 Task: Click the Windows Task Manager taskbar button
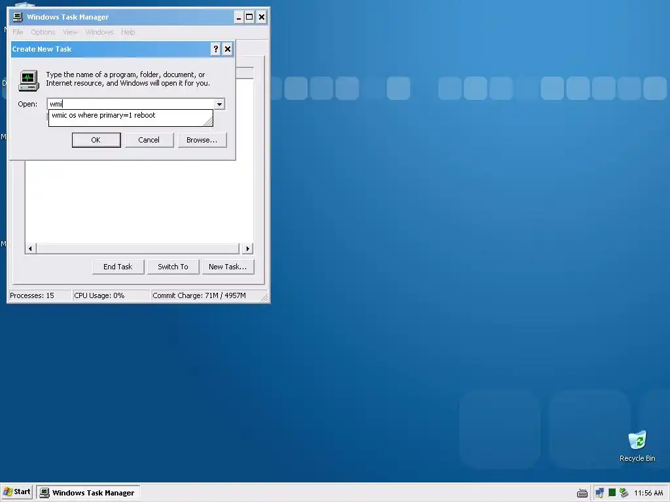coord(88,493)
